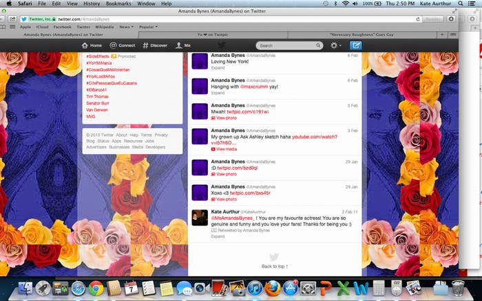The image size is (482, 301).
Task: Add a new Safari tab with plus
Action: (x=442, y=34)
